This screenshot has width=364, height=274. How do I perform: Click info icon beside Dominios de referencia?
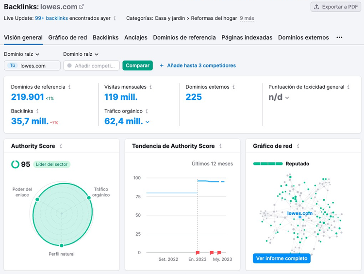69,87
